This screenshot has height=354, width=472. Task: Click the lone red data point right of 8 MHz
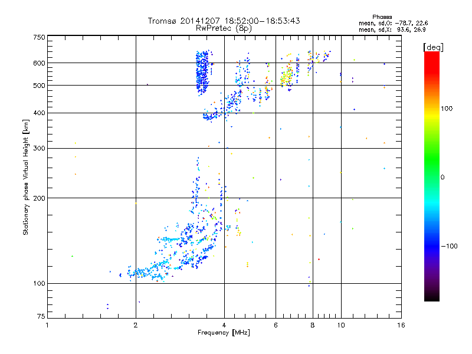pos(319,259)
